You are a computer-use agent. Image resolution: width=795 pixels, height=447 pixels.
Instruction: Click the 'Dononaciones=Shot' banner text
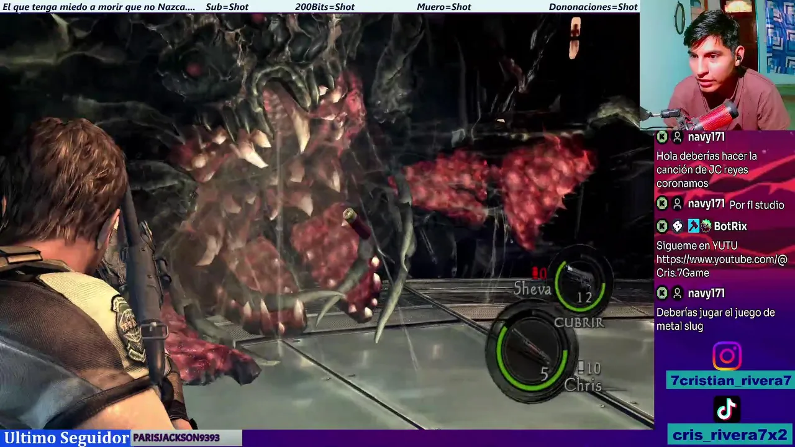click(593, 7)
